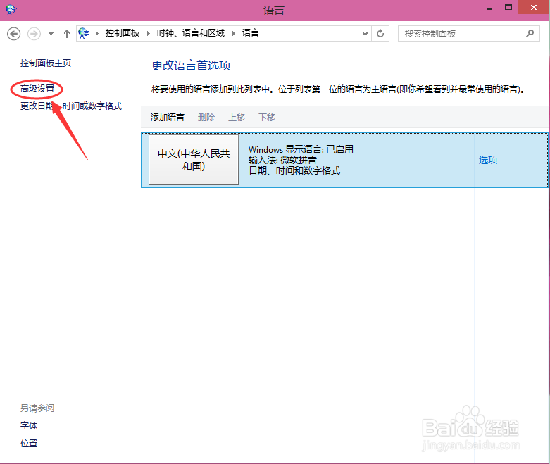550x464 pixels.
Task: Click the language icon in the address bar
Action: (84, 33)
